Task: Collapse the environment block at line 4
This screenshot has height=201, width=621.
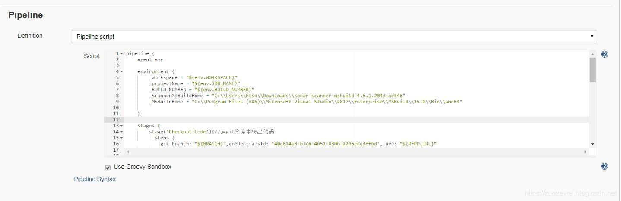Action: pos(122,72)
